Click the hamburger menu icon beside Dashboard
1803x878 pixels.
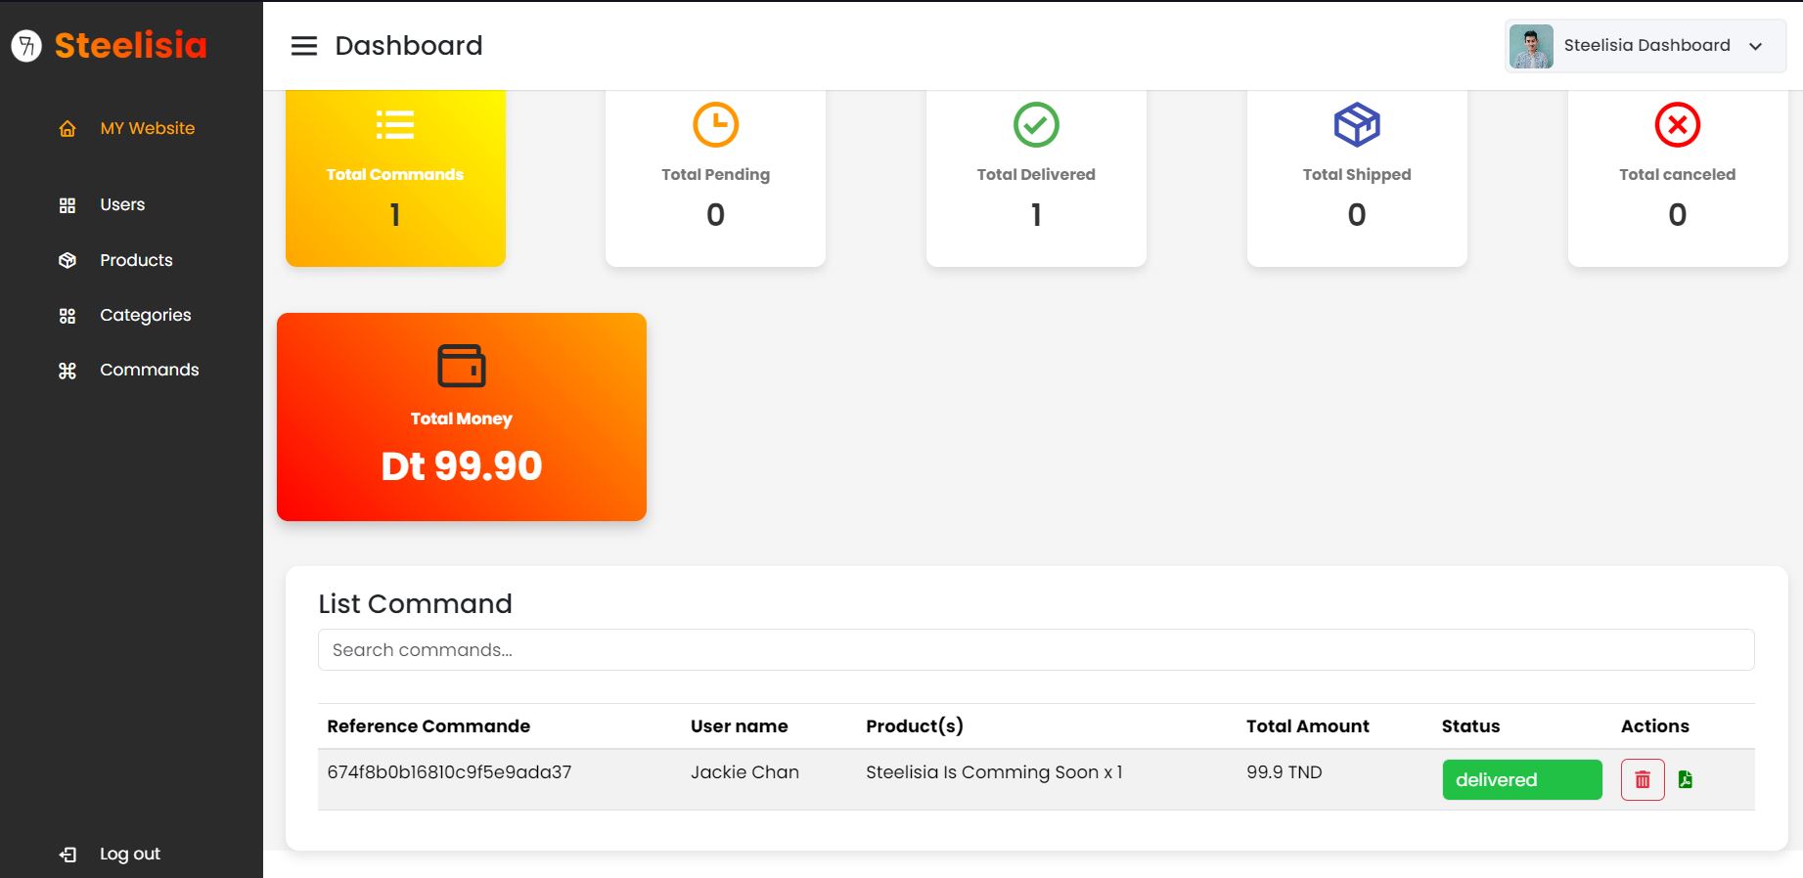coord(304,46)
